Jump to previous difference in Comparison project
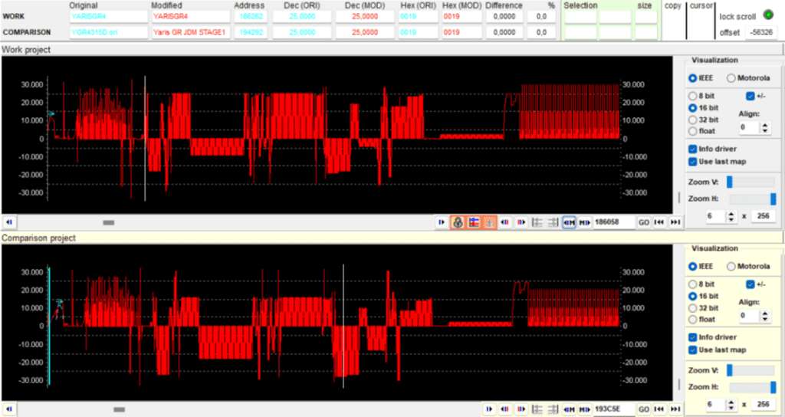785x417 pixels. [x=505, y=409]
